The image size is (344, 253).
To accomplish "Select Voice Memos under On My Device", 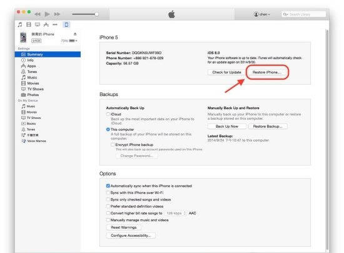I will click(34, 141).
